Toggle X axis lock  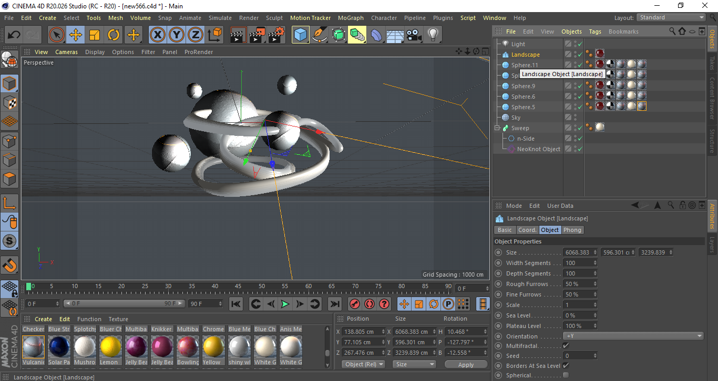157,35
